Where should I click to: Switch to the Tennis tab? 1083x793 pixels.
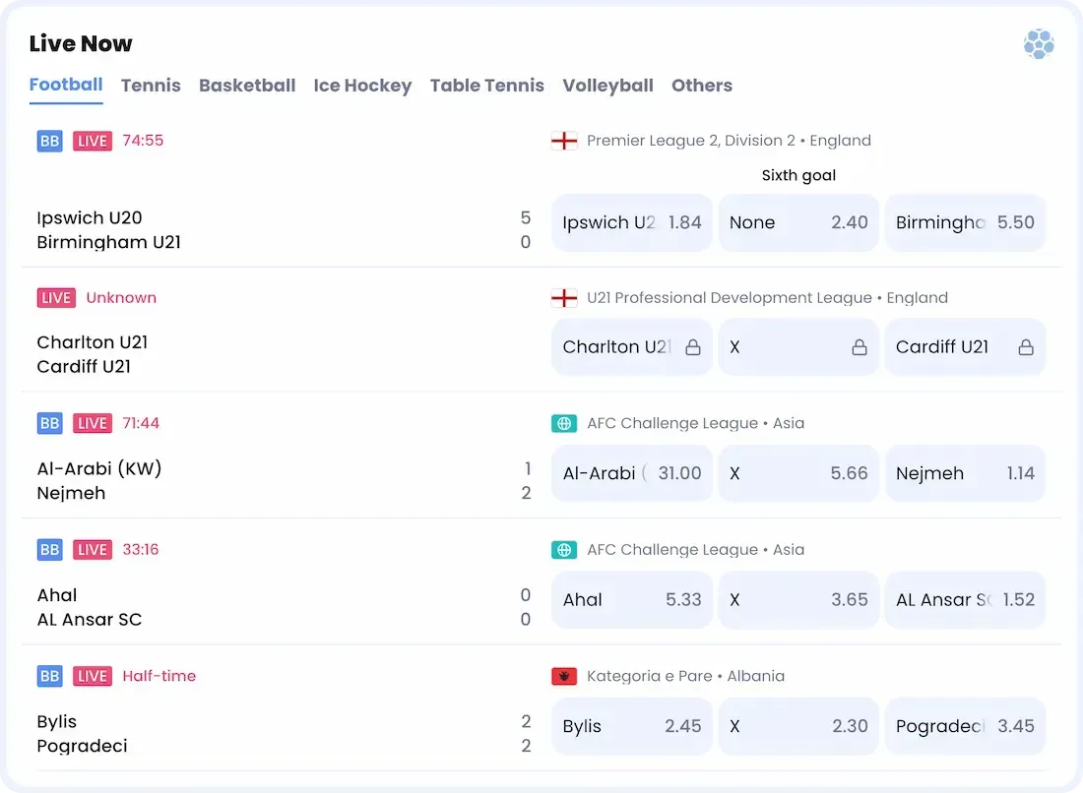(151, 86)
